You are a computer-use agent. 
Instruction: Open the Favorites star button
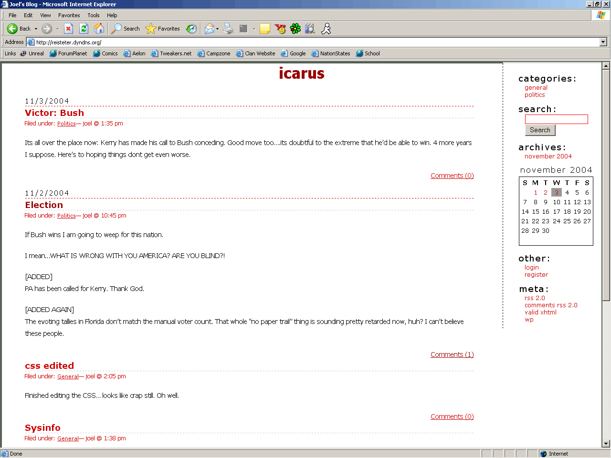(163, 29)
